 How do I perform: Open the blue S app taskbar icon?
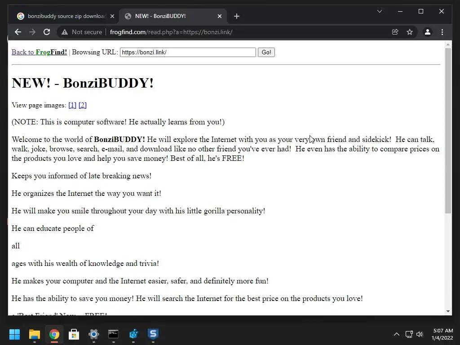point(153,334)
